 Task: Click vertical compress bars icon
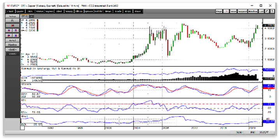tap(16, 30)
